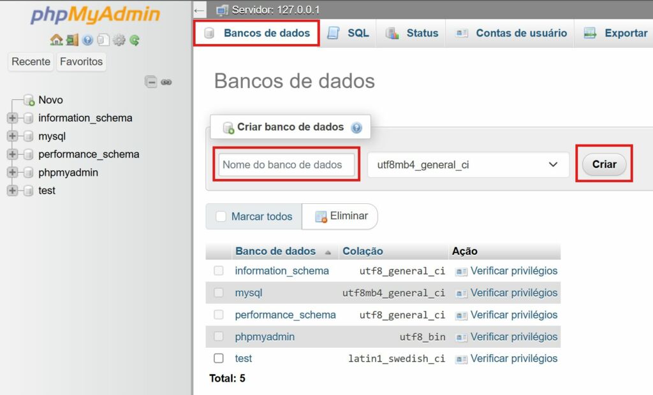Click the Eliminar table-delete icon
Image resolution: width=653 pixels, height=395 pixels.
pos(321,217)
